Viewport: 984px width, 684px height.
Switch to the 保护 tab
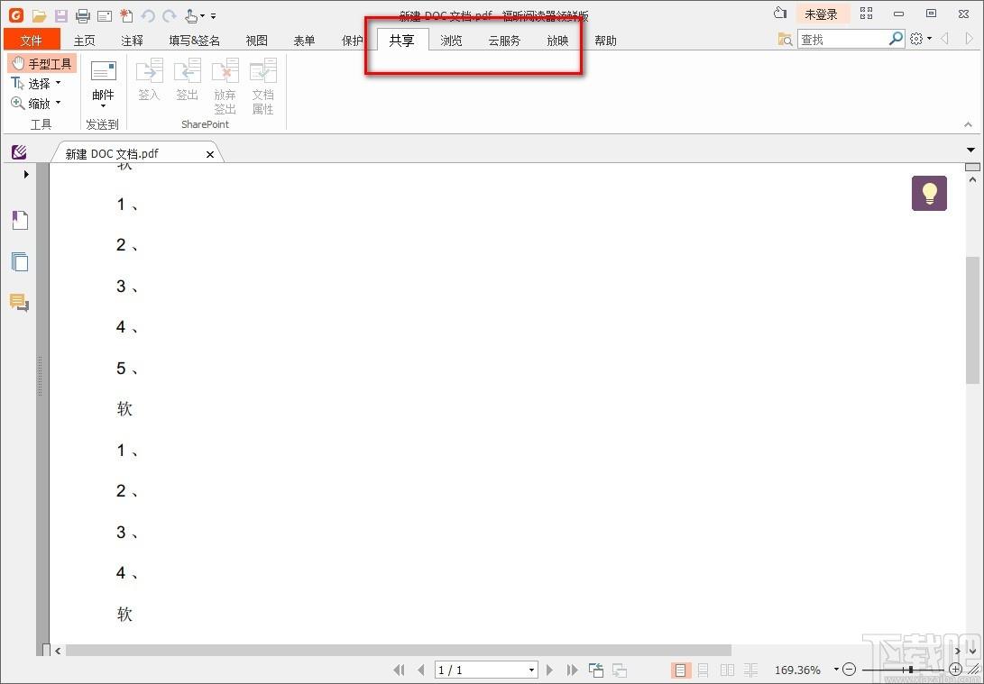[x=352, y=41]
